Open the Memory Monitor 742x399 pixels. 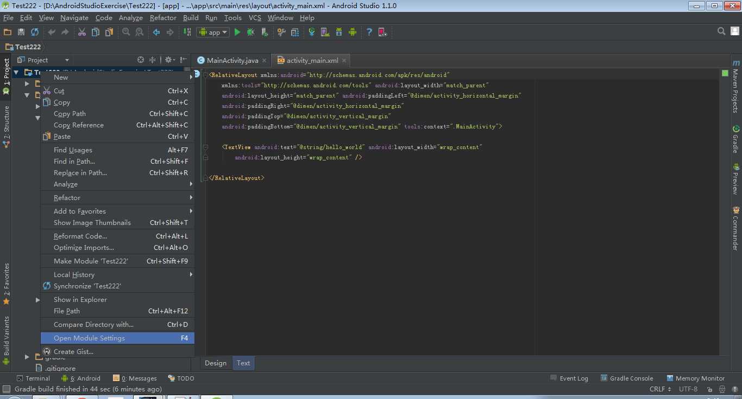coord(696,378)
